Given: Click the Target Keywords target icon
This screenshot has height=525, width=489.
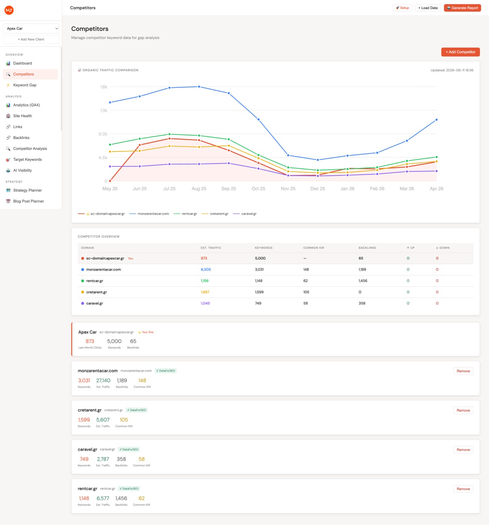Looking at the screenshot, I should pyautogui.click(x=8, y=159).
